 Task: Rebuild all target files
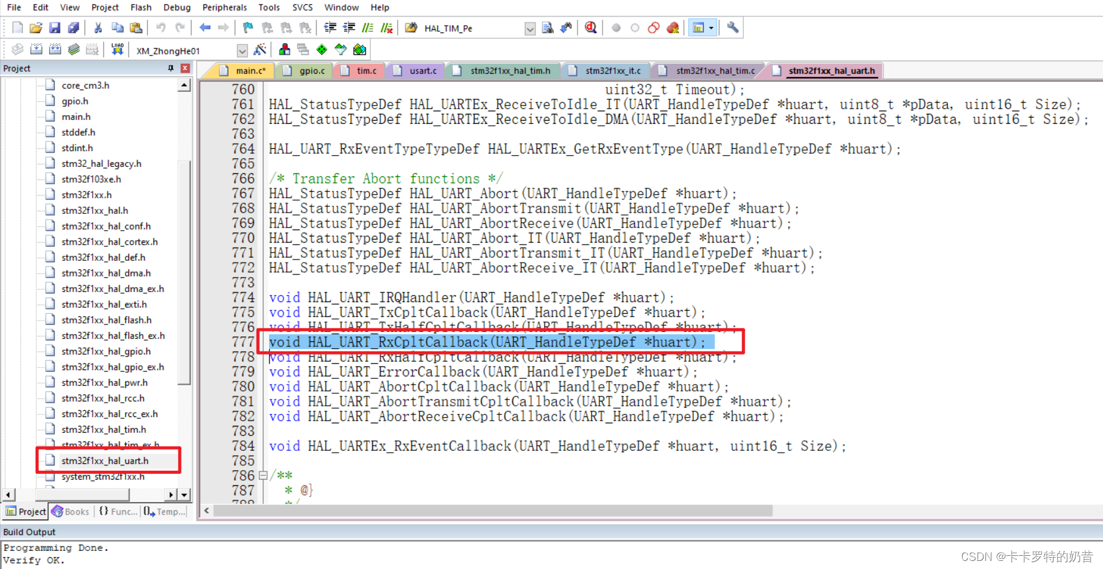click(55, 50)
